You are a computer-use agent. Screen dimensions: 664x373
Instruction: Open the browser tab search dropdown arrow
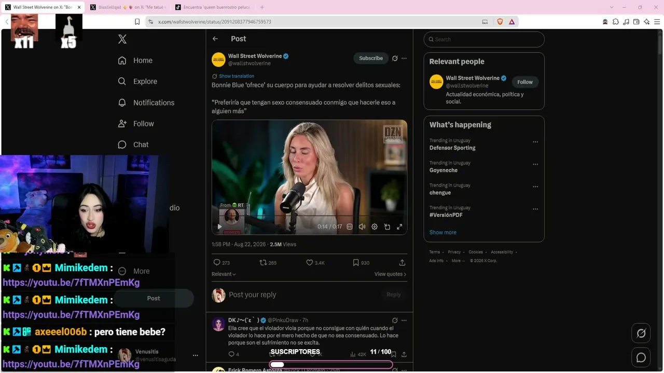(x=612, y=7)
